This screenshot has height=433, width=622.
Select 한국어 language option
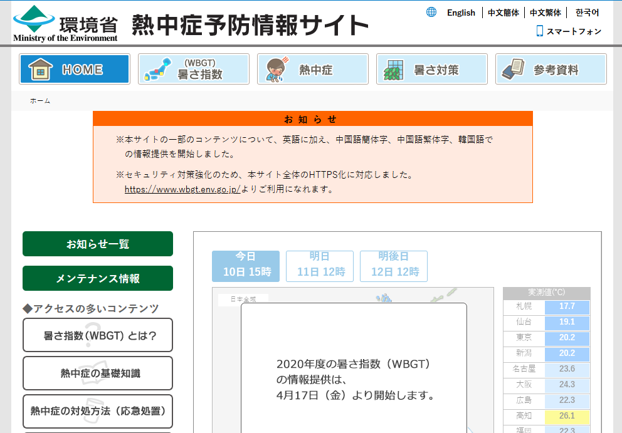[x=587, y=13]
